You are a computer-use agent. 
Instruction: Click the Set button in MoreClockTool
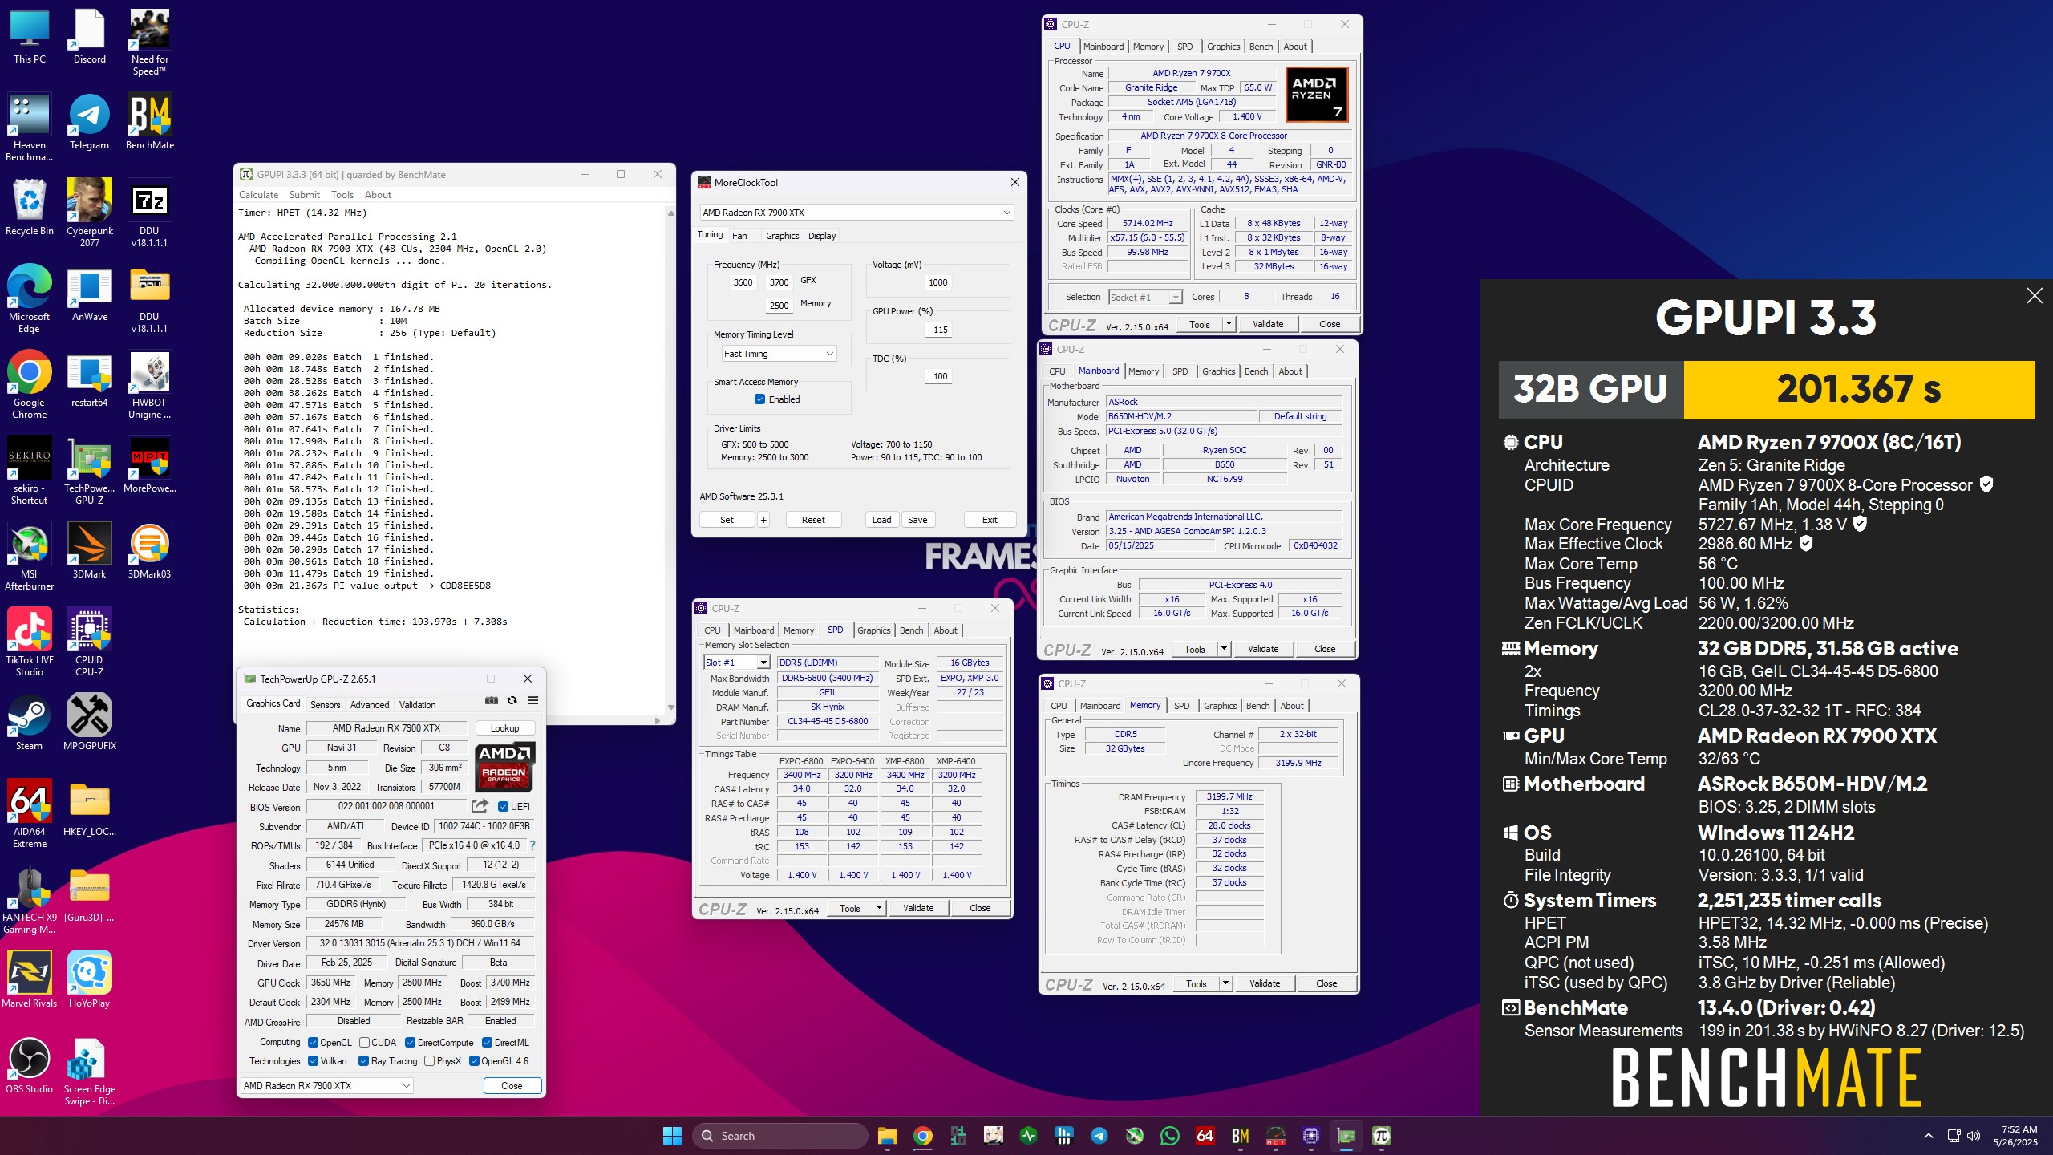727,520
